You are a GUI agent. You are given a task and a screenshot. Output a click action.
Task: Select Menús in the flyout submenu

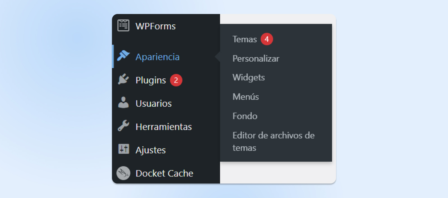(x=246, y=97)
